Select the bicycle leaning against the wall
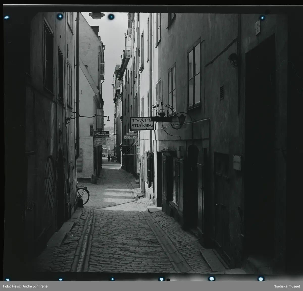This screenshot has height=291, width=303. point(83,194)
